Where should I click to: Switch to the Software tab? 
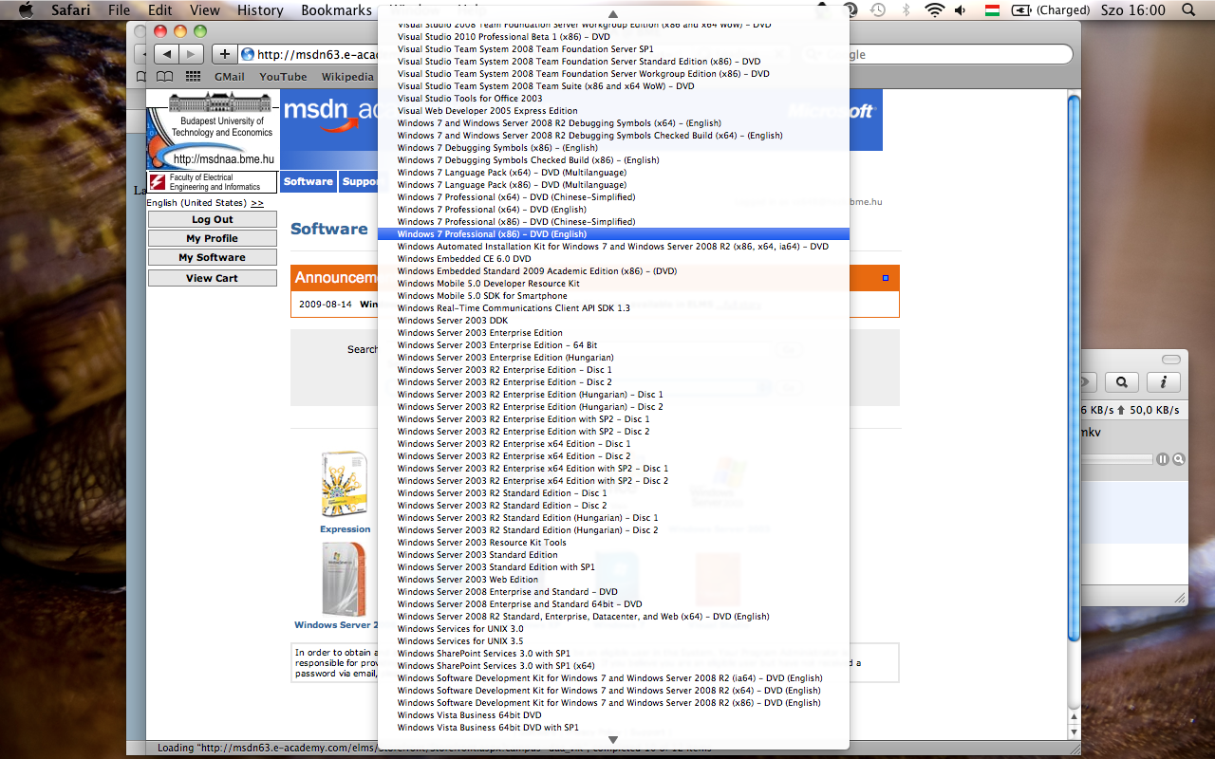coord(308,181)
